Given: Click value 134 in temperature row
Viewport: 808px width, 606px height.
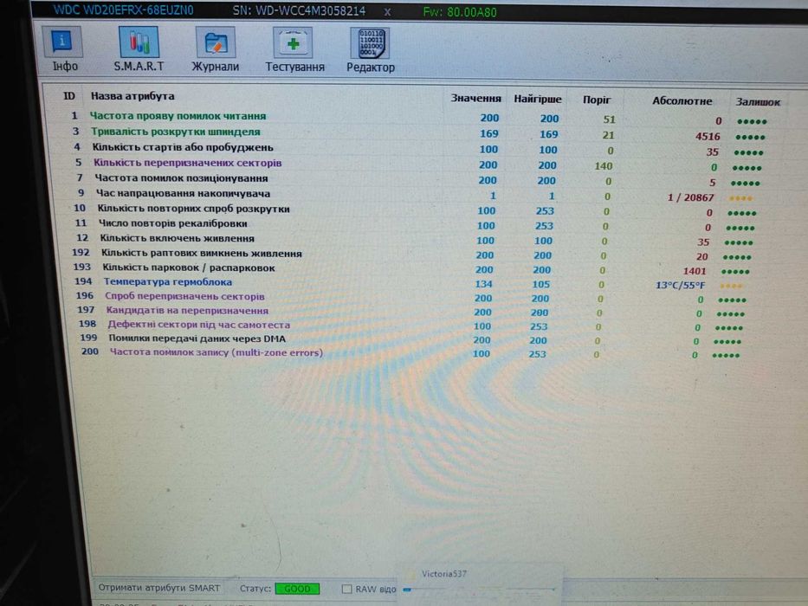Looking at the screenshot, I should (x=483, y=284).
